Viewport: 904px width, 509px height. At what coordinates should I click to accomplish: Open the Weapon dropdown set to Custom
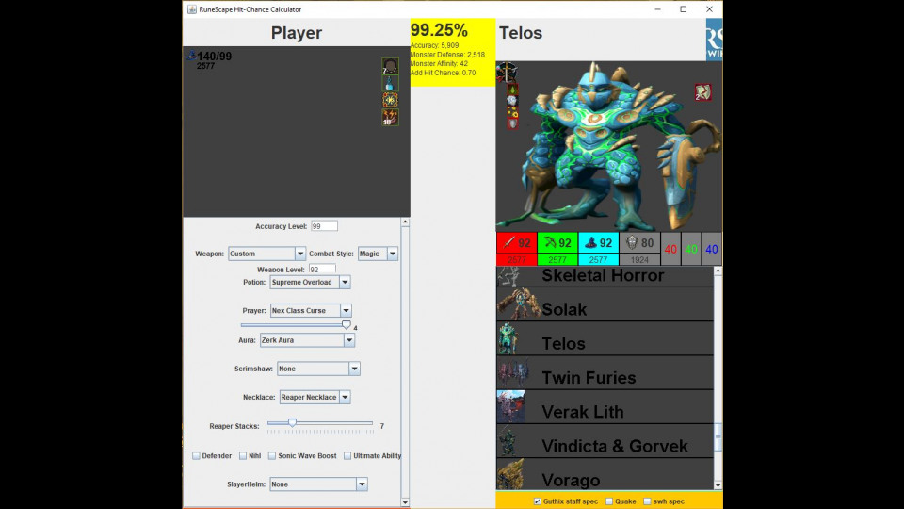267,254
